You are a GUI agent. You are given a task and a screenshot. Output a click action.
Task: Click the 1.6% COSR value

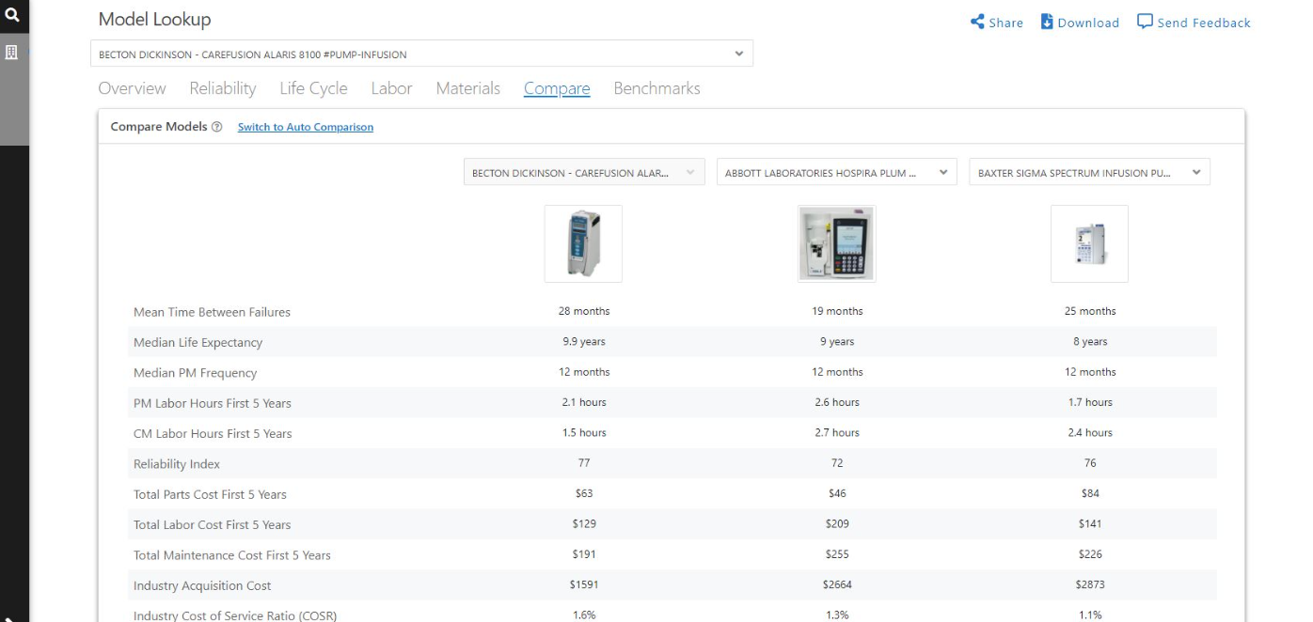coord(584,615)
